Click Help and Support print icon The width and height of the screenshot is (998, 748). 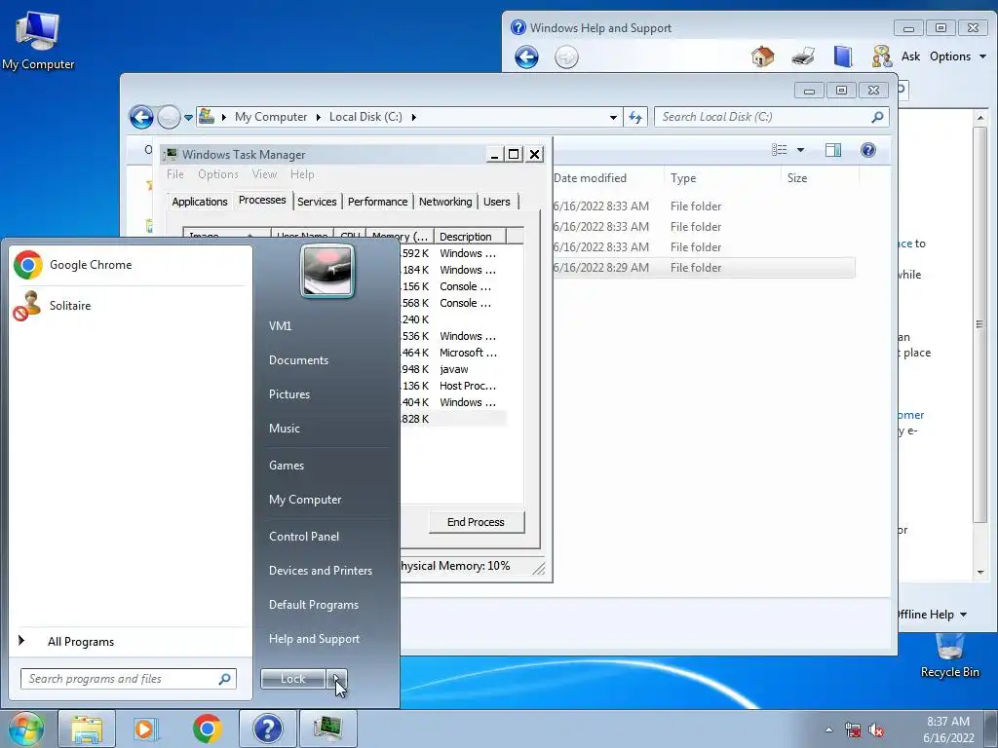tap(803, 56)
